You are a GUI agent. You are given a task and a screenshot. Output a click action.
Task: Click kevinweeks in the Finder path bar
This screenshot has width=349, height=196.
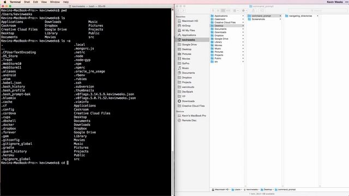pyautogui.click(x=250, y=189)
